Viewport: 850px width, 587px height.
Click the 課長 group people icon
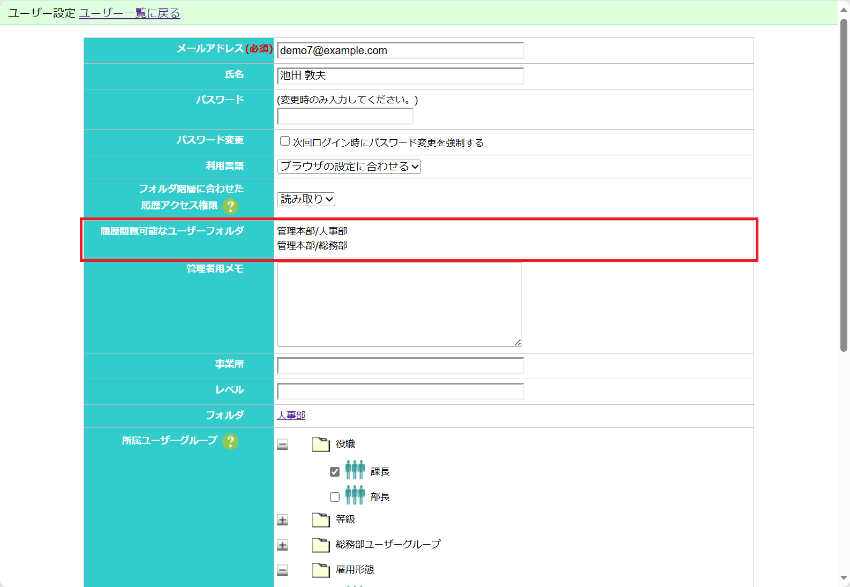point(355,470)
